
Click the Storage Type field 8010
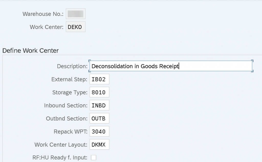(x=100, y=92)
